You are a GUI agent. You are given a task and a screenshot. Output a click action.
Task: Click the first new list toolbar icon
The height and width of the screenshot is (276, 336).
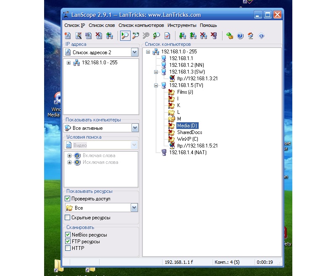point(68,36)
